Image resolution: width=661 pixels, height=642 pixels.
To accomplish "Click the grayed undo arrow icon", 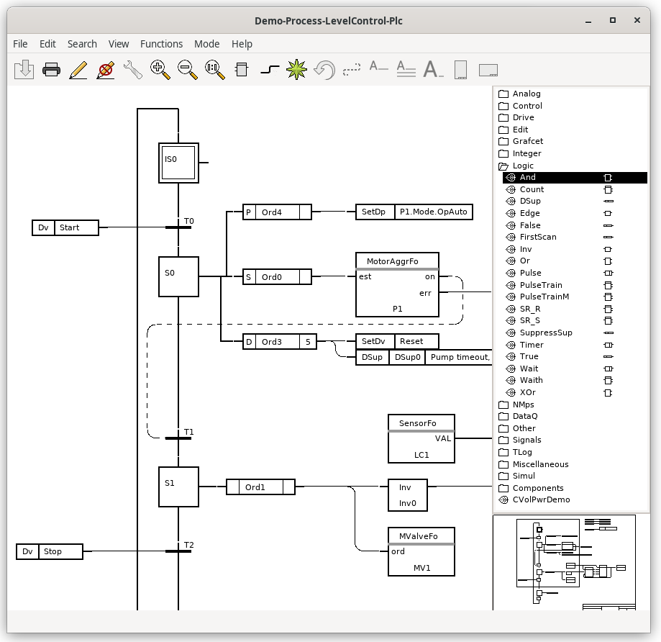I will [324, 70].
